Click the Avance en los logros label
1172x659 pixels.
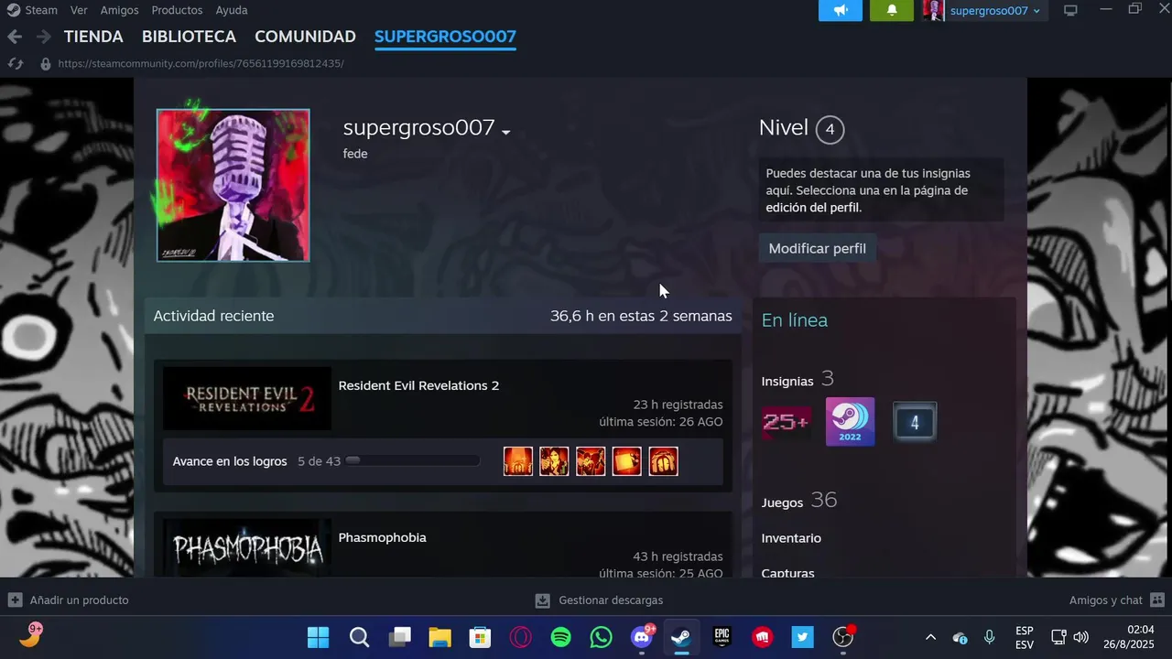click(x=230, y=461)
